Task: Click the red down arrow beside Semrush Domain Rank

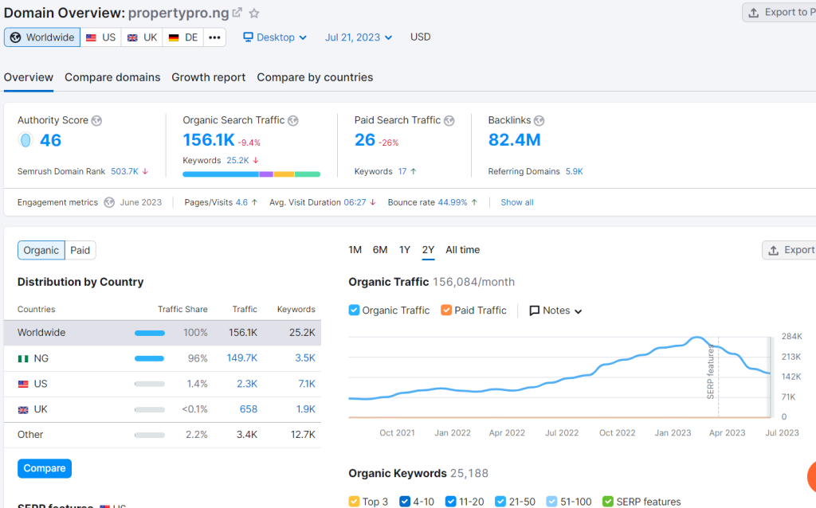Action: coord(145,171)
